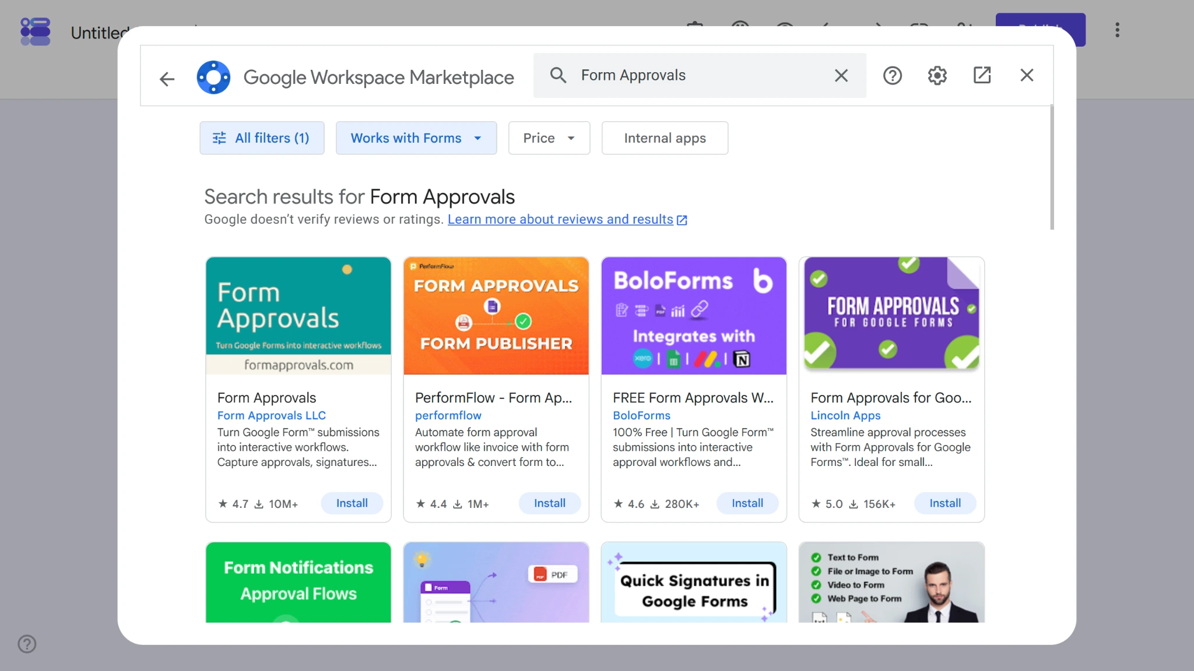1194x671 pixels.
Task: Go back with the Marketplace arrow
Action: 167,78
